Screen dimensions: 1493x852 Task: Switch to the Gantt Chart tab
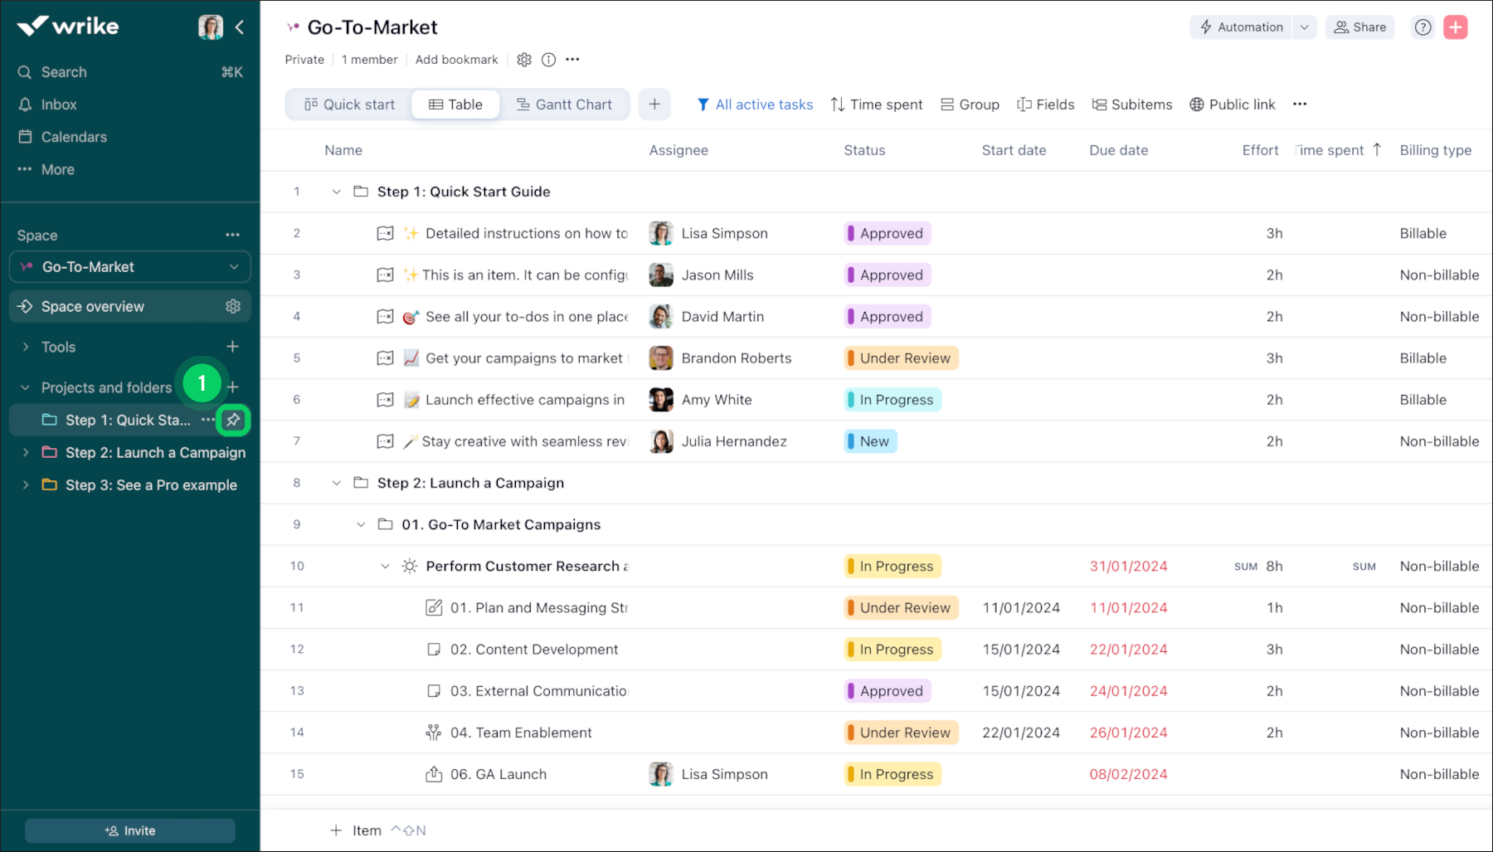click(564, 105)
